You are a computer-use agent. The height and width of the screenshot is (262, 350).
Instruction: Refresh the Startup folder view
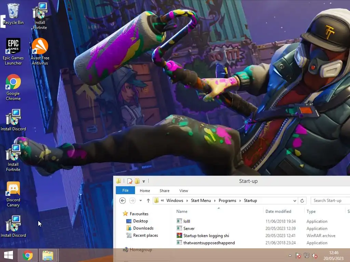click(x=302, y=201)
